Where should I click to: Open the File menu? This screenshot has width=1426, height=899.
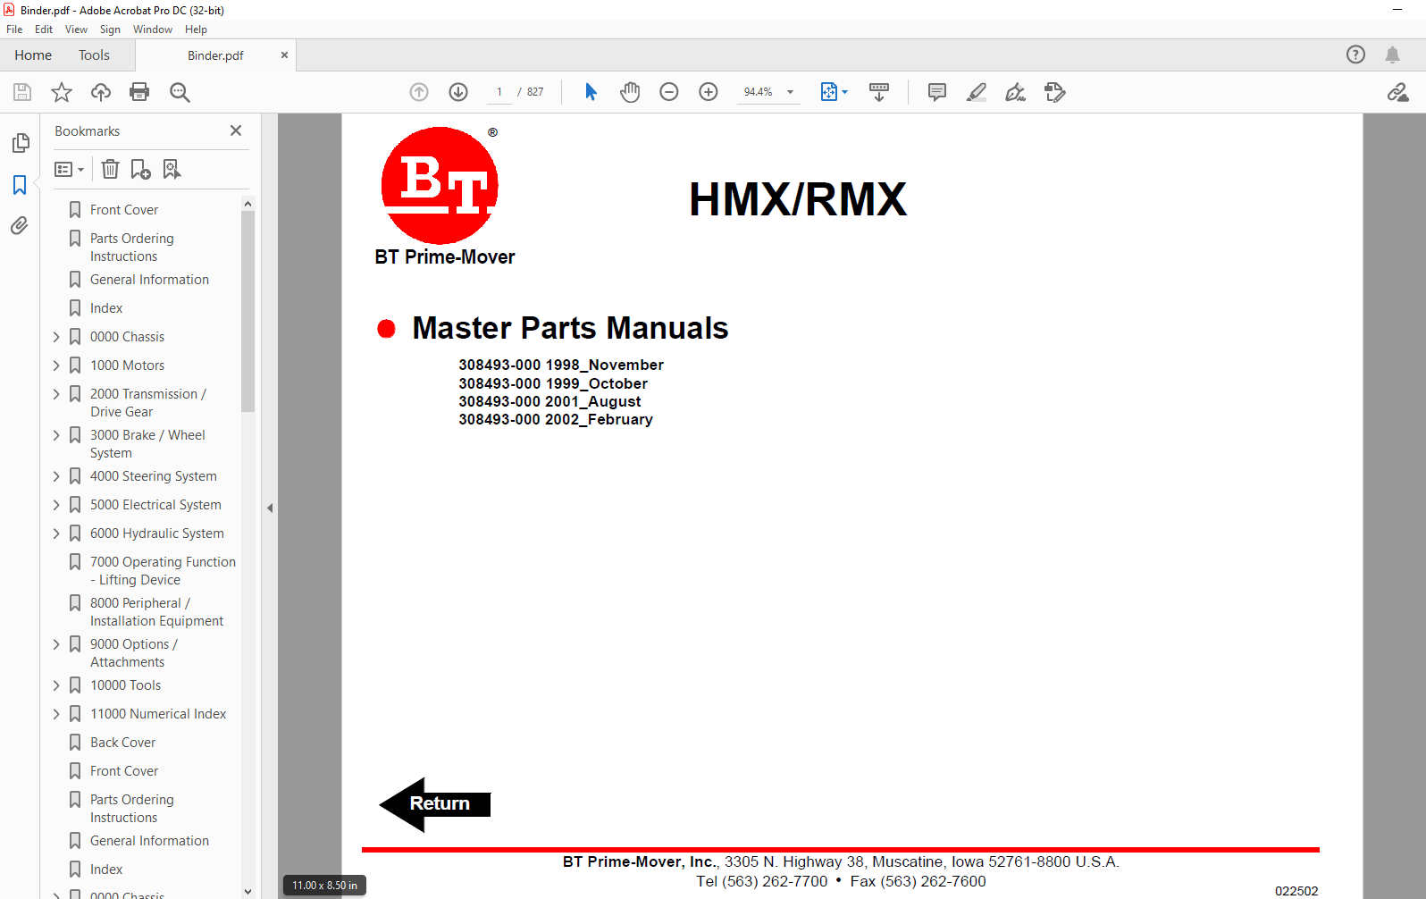pos(14,29)
